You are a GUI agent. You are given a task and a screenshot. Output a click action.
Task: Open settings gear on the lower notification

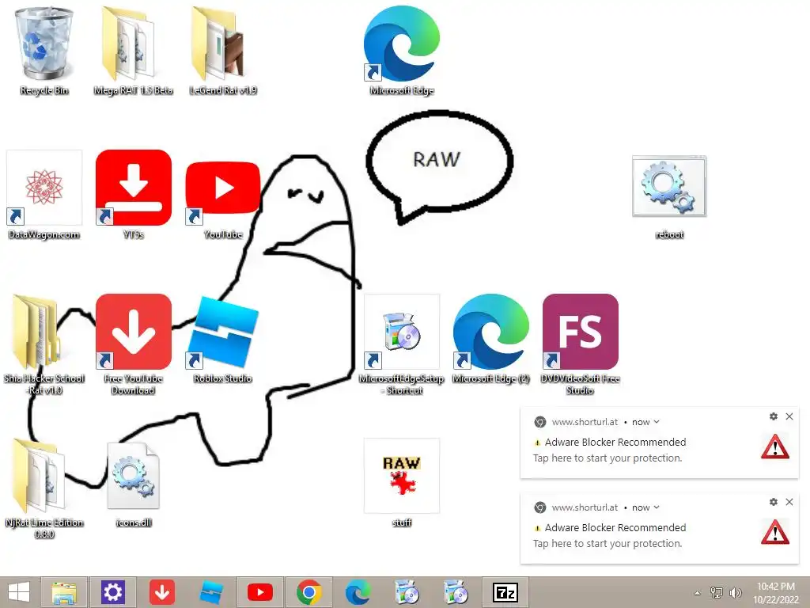tap(774, 501)
